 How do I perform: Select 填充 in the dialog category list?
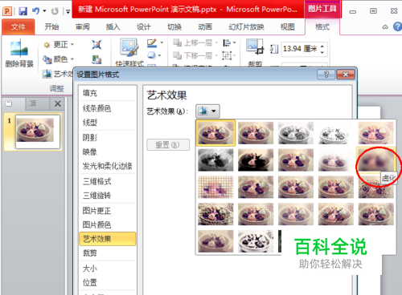click(x=108, y=93)
